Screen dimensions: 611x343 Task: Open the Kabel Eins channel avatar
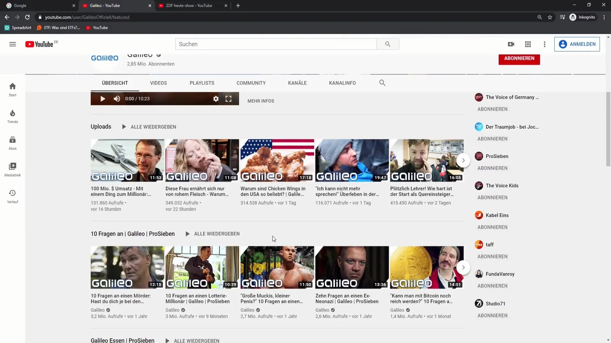pyautogui.click(x=479, y=215)
